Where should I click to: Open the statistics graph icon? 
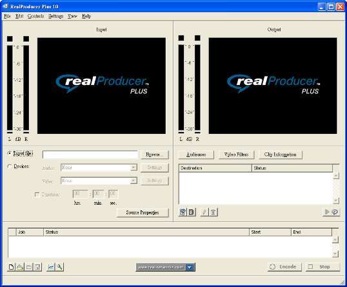[51, 267]
